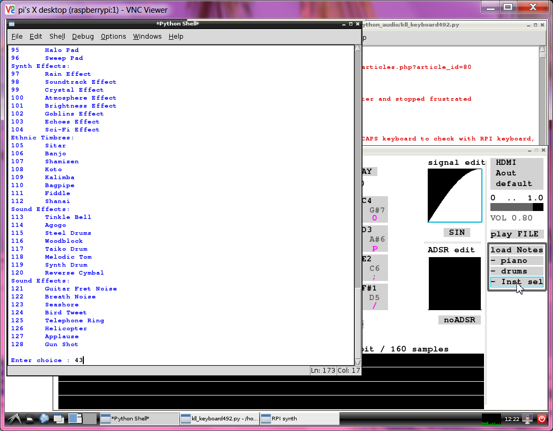Click the Inst sel button
Image resolution: width=553 pixels, height=431 pixels.
pyautogui.click(x=516, y=282)
